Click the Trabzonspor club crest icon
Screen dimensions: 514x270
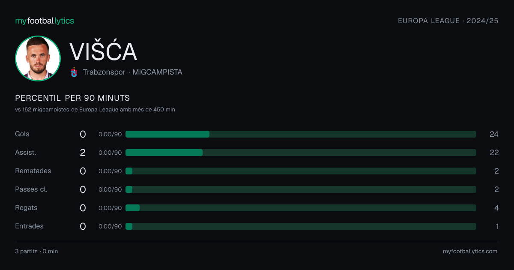pyautogui.click(x=74, y=72)
